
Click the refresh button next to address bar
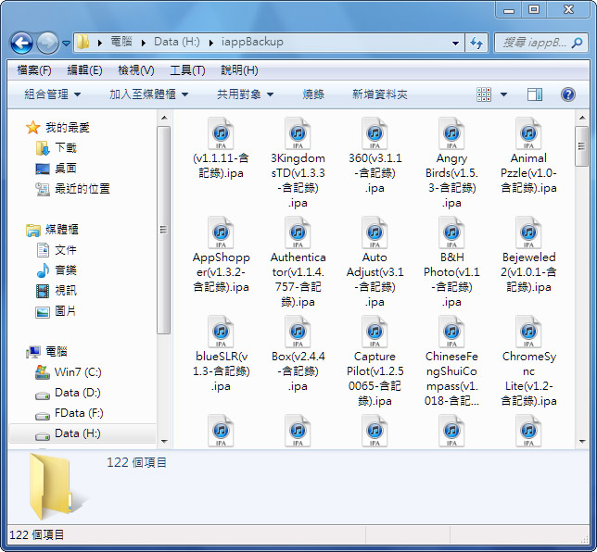coord(476,43)
